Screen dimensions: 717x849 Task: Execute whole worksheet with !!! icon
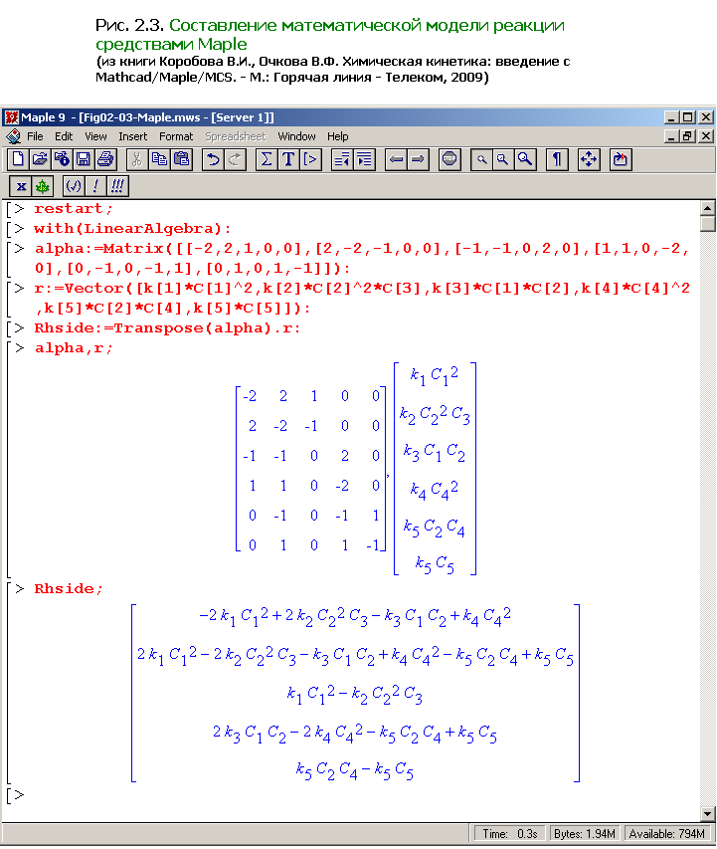click(x=117, y=187)
